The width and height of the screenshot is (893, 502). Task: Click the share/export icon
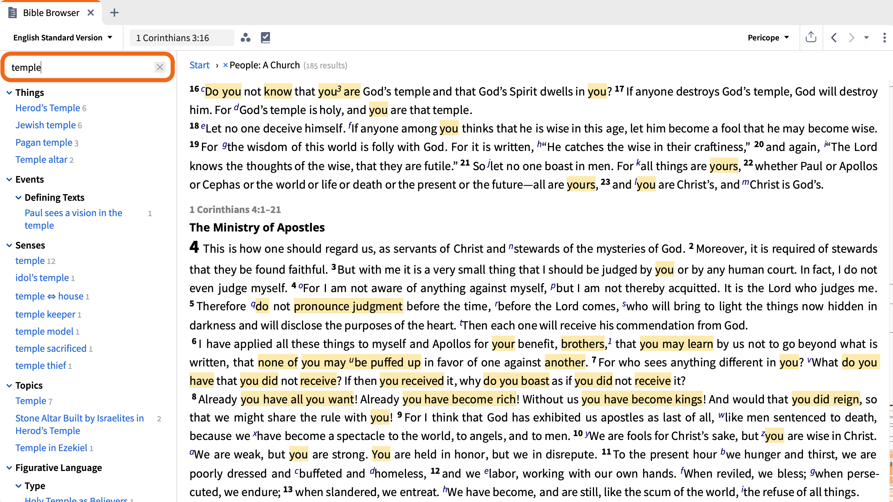(x=811, y=37)
